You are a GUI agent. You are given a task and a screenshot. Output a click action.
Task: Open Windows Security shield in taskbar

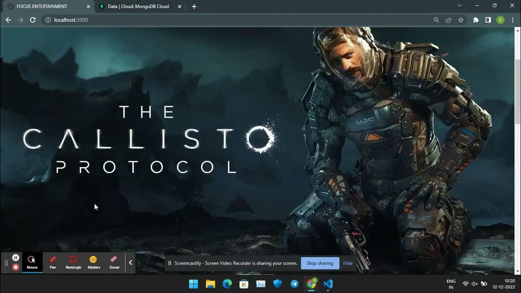tap(278, 284)
